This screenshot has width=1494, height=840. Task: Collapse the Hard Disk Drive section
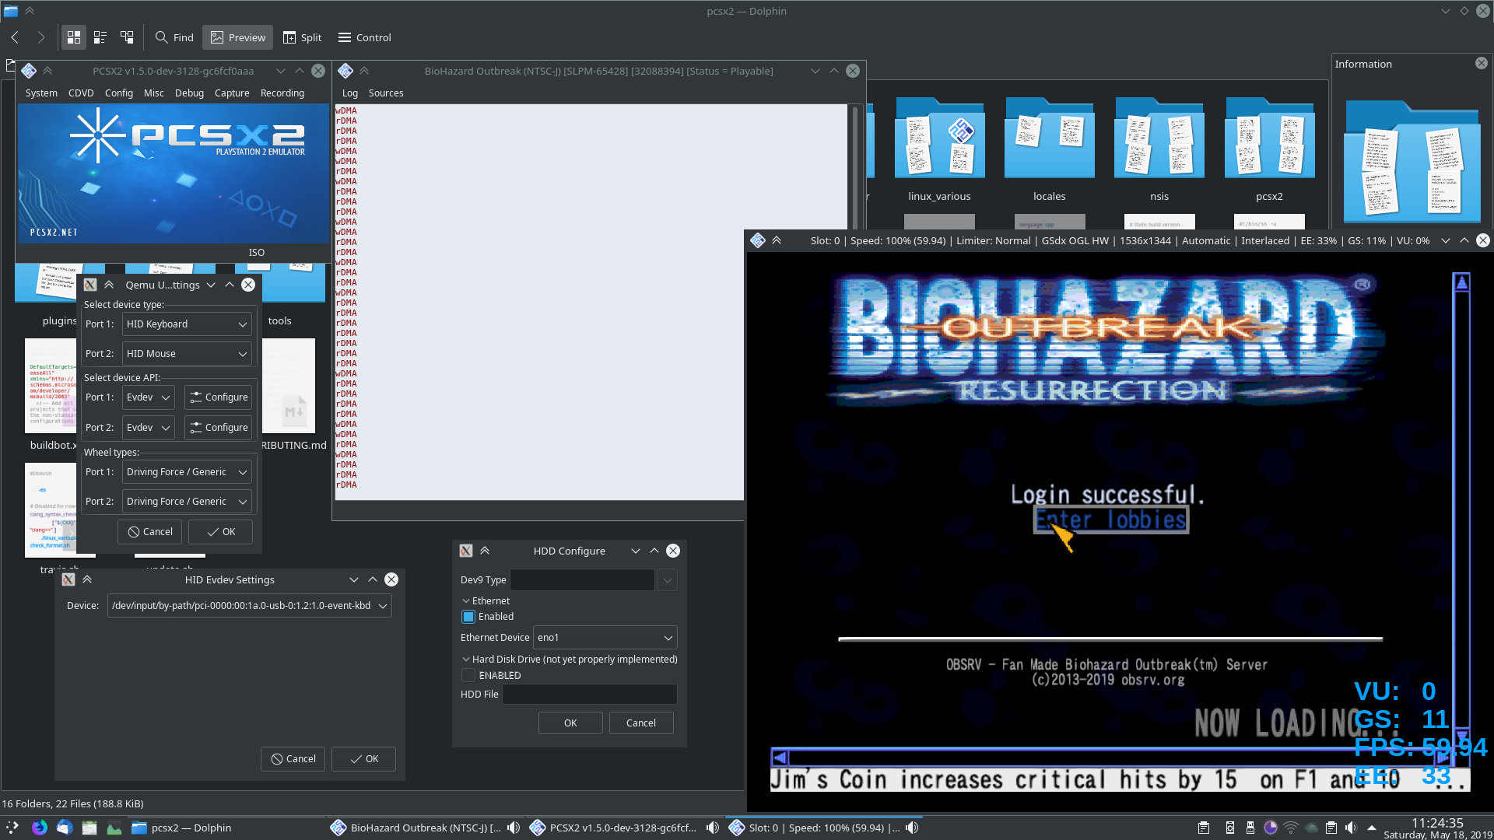pyautogui.click(x=466, y=660)
